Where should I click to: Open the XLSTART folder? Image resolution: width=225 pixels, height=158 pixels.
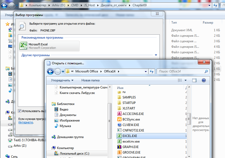point(129,108)
